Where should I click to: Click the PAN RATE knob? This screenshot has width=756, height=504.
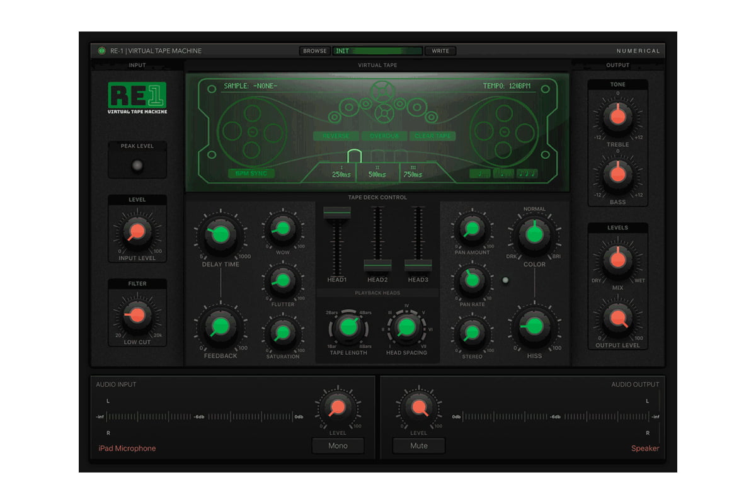[x=472, y=280]
